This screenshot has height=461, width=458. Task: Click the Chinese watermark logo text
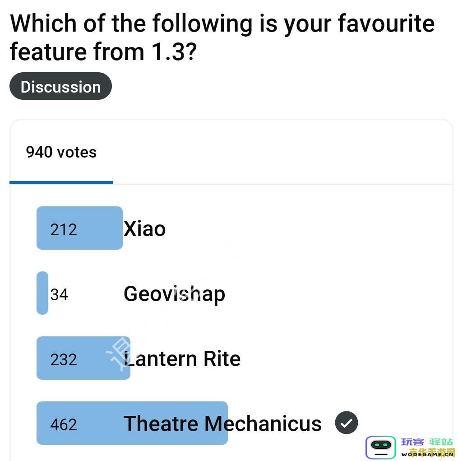click(427, 442)
